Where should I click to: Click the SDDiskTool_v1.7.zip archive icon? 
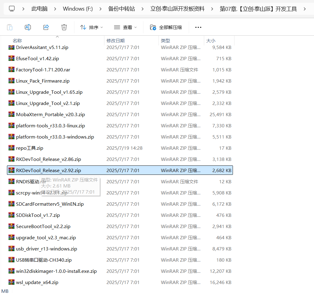point(11,215)
